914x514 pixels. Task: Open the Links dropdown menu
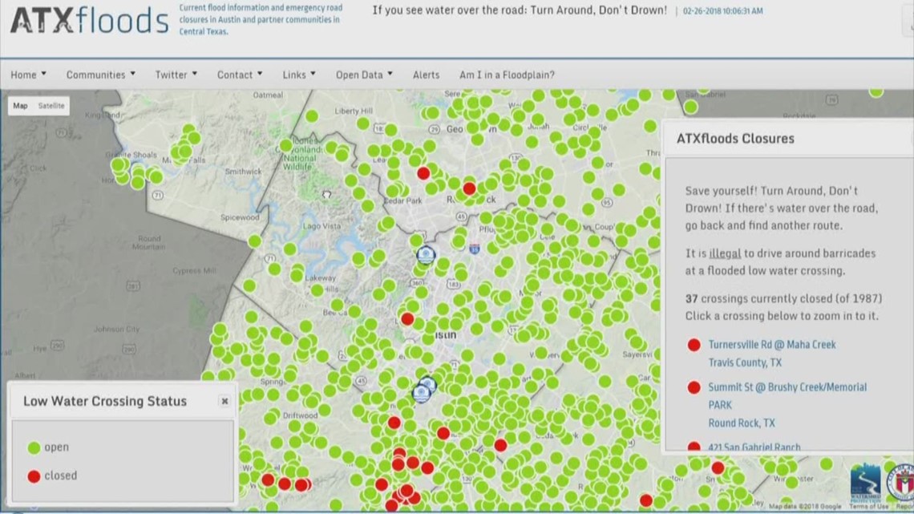coord(294,74)
